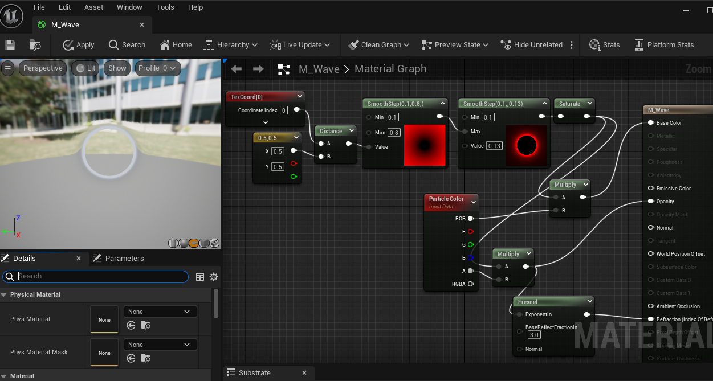Open the Lit view mode menu
Viewport: 713px width, 381px height.
click(86, 68)
